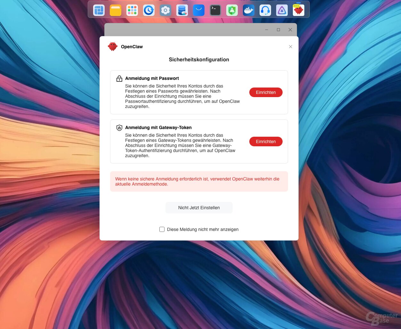401x329 pixels.
Task: Click the red warning Wenn keine sichere Anmeldung
Action: (199, 181)
